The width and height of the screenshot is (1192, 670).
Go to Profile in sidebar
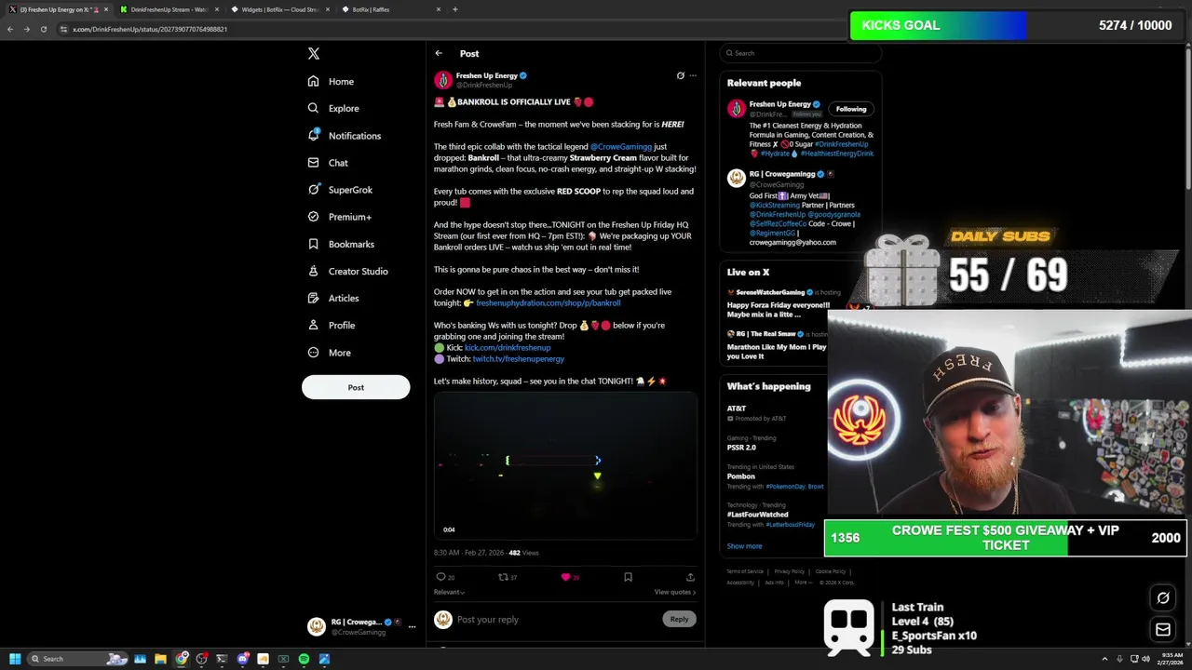tap(332, 325)
